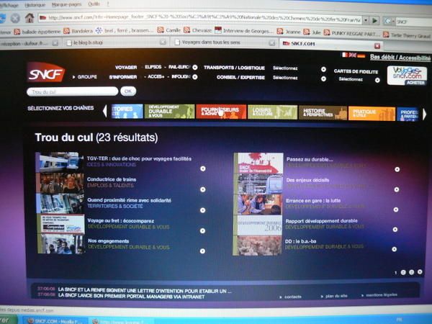Screen dimensions: 432x324
Task: Click the OK search button
Action: point(128,91)
